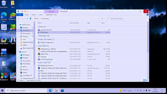Open the html folder on desktop

coord(13,4)
